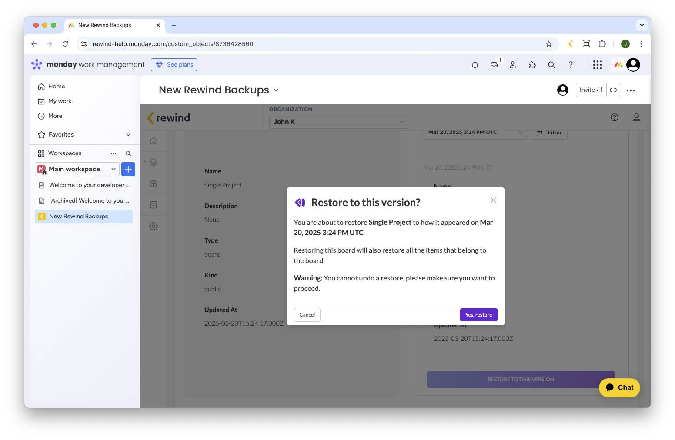
Task: Open the browser extensions puzzle icon
Action: coord(602,44)
